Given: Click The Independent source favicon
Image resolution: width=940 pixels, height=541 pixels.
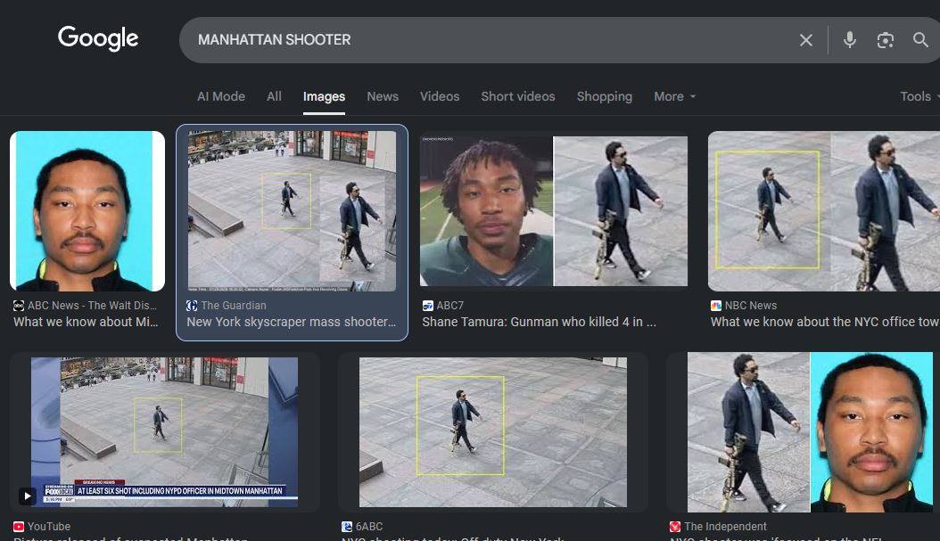Looking at the screenshot, I should (x=675, y=527).
